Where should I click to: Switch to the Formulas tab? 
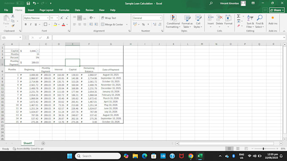click(x=64, y=10)
